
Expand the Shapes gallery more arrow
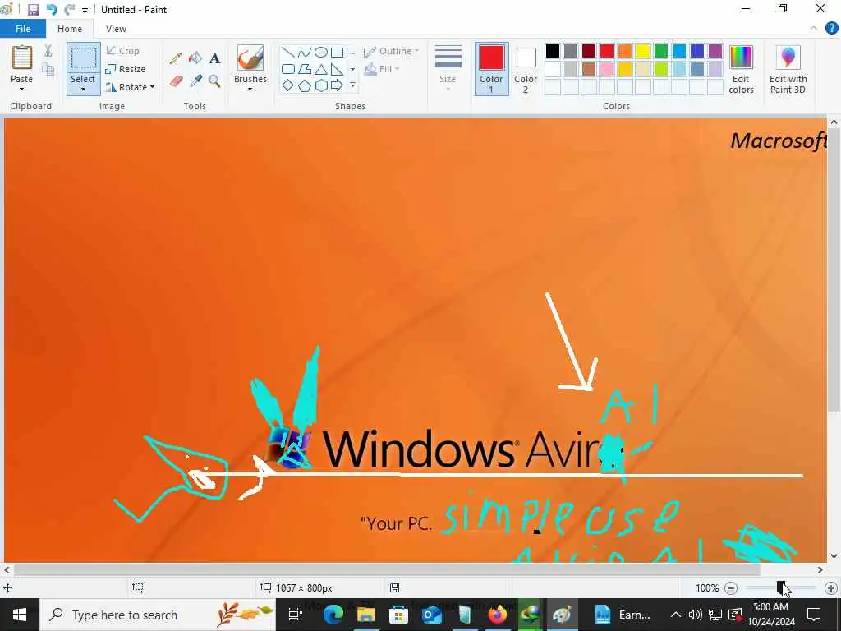tap(353, 85)
